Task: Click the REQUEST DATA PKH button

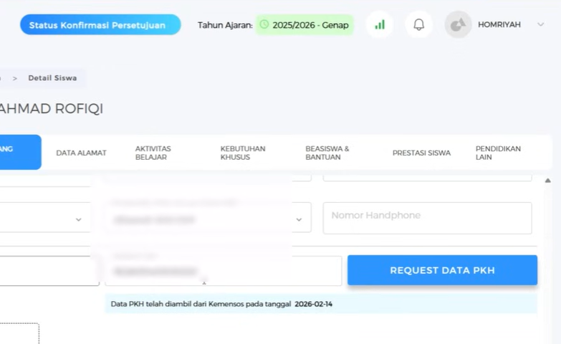Action: click(442, 270)
